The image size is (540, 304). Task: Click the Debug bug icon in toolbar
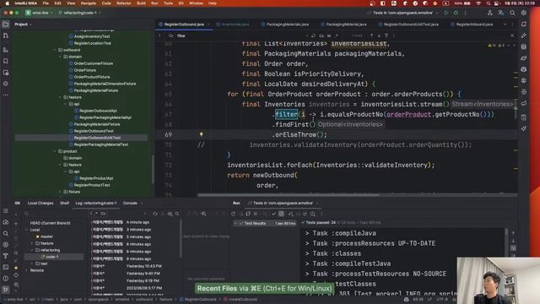(456, 13)
